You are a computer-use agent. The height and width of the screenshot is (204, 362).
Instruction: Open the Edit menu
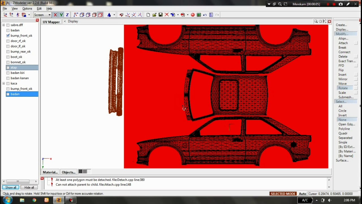click(39, 8)
